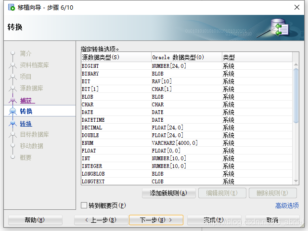
Task: Select the current 转换 step in sidebar
Action: [40, 111]
